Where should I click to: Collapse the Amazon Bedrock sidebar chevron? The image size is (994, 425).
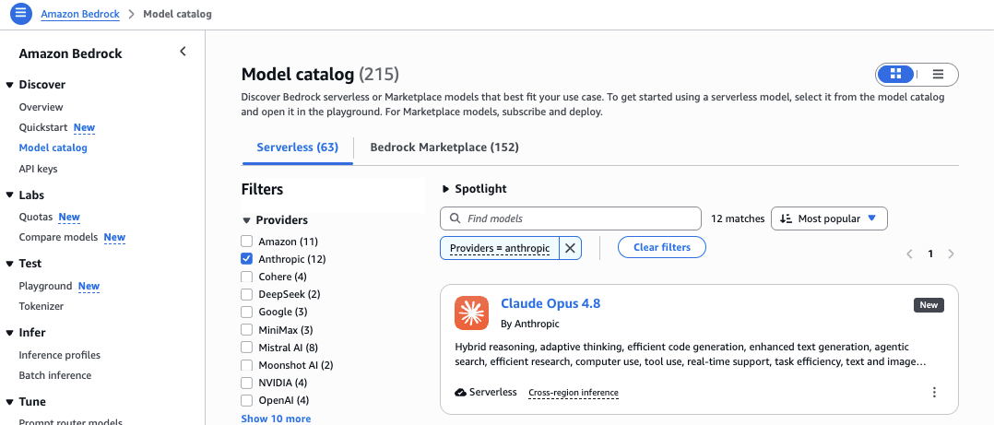[x=183, y=52]
